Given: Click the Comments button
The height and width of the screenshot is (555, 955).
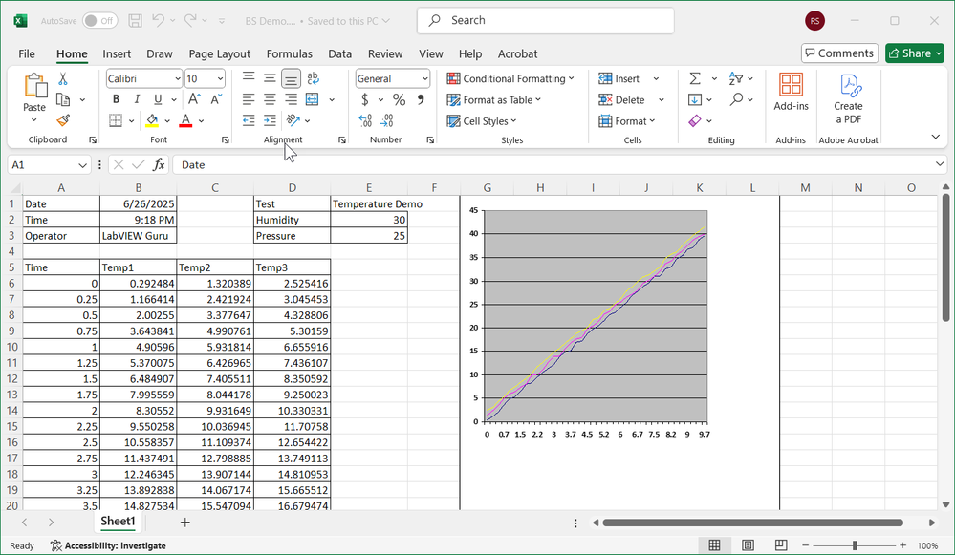Looking at the screenshot, I should (x=839, y=53).
